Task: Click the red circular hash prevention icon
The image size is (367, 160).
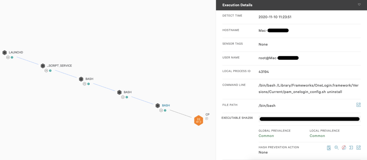Action: pos(344,148)
